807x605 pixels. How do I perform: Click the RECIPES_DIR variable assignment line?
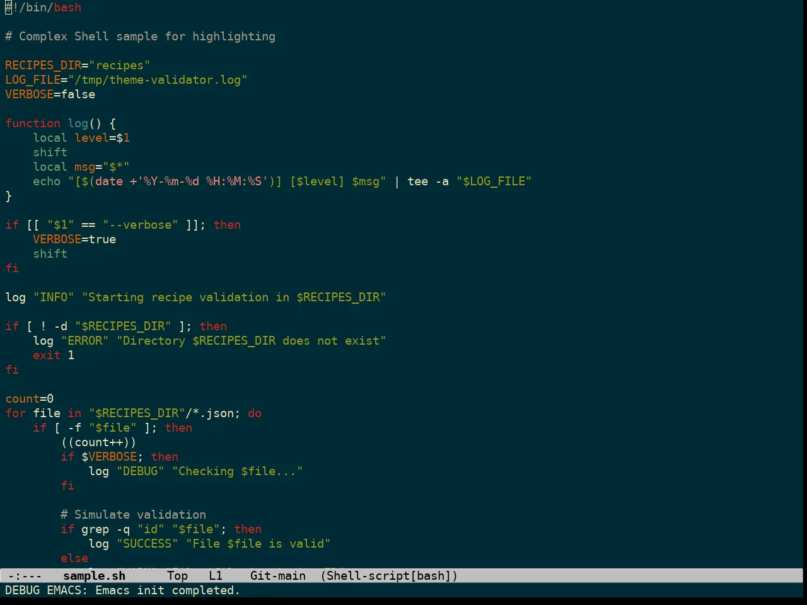78,66
